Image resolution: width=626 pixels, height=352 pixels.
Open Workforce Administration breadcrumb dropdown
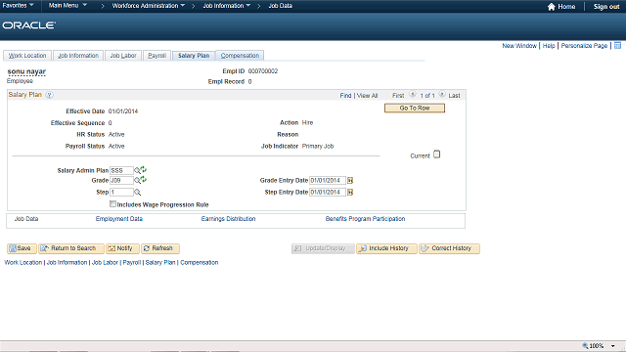(x=149, y=6)
